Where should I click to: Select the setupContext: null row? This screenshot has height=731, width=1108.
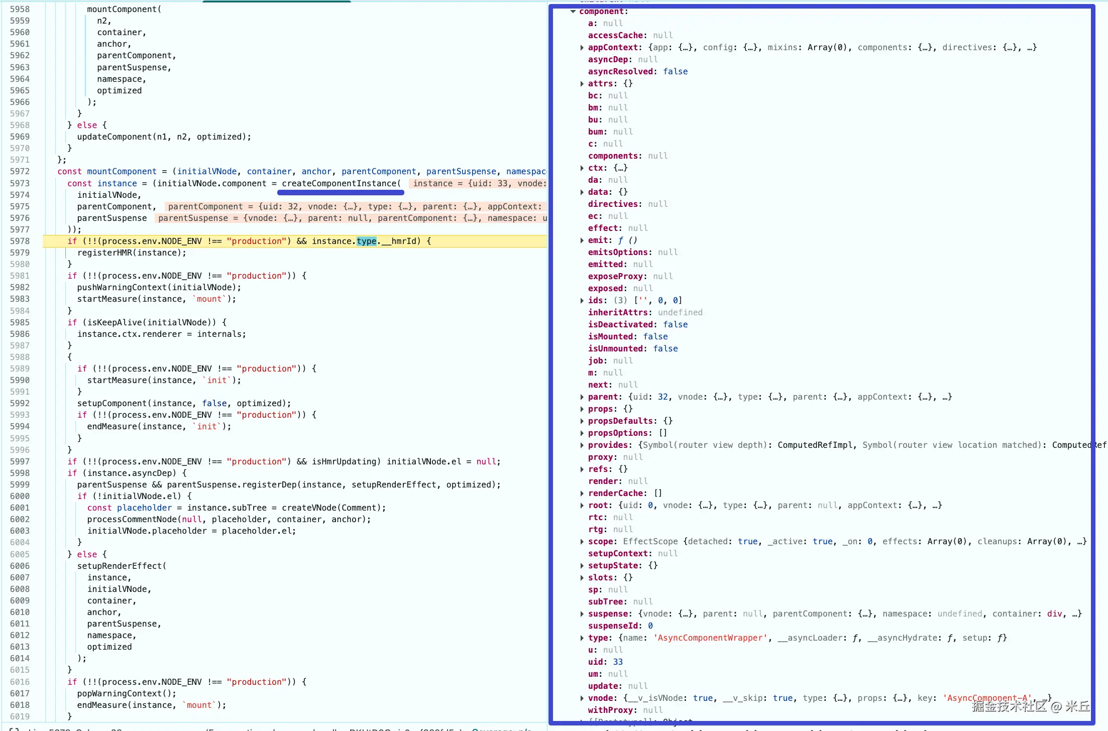coord(633,554)
